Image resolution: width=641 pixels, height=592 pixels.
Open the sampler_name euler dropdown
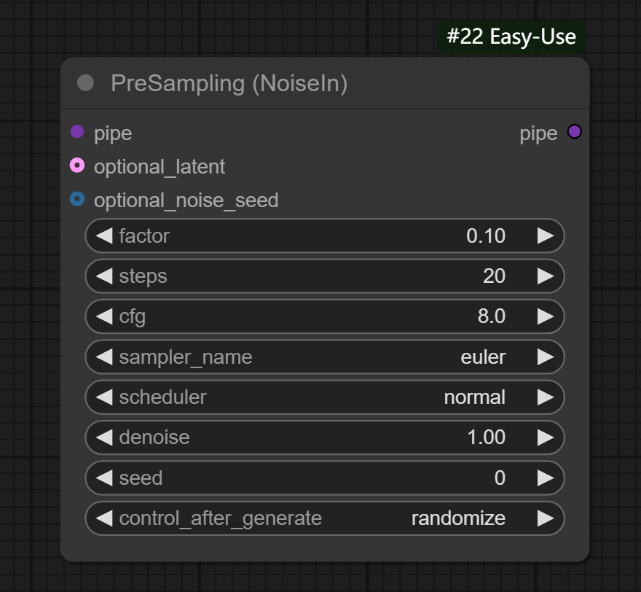(325, 357)
